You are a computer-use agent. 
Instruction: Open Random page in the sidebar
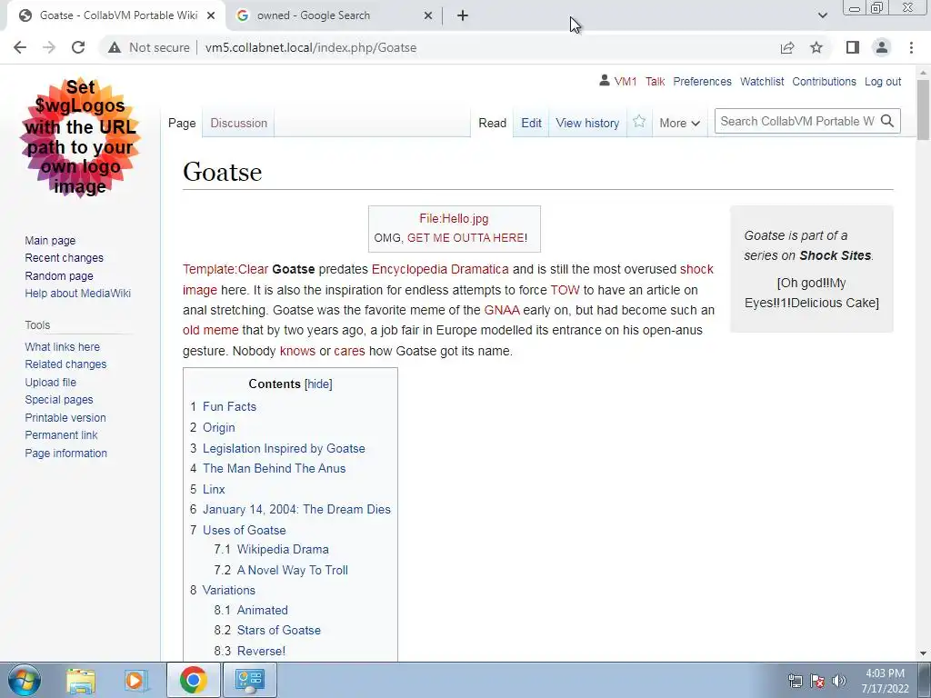click(59, 275)
